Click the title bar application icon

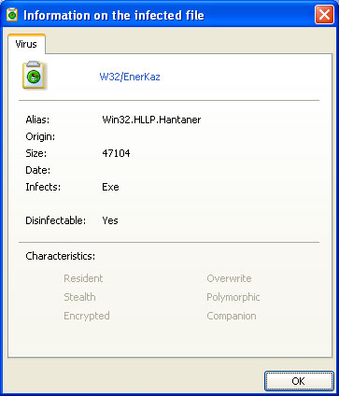[12, 15]
